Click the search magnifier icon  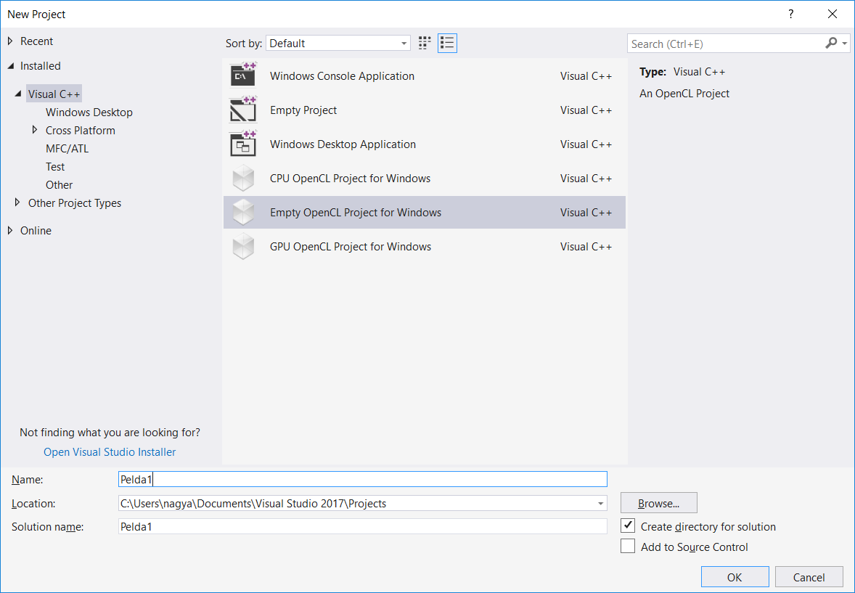(831, 44)
